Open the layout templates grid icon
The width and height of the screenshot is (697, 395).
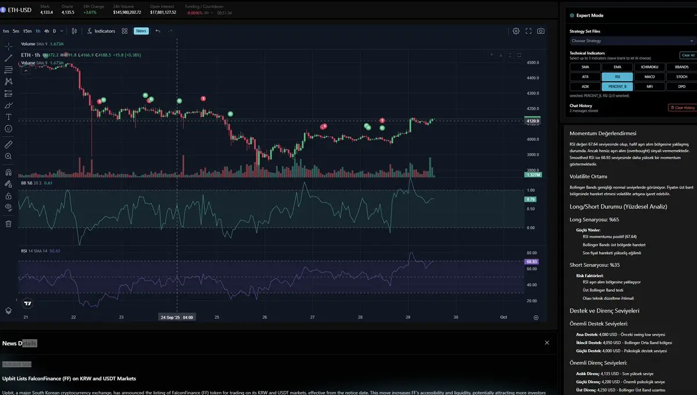pyautogui.click(x=124, y=31)
